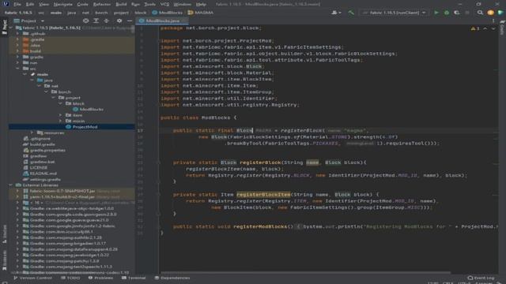
Task: Click the project breadcrumb in navigation bar
Action: pyautogui.click(x=121, y=13)
